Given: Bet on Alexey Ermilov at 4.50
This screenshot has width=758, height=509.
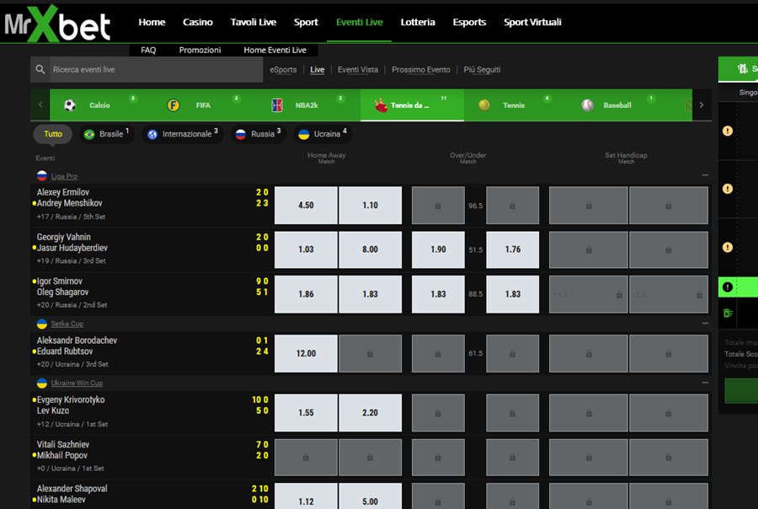Looking at the screenshot, I should click(x=306, y=205).
